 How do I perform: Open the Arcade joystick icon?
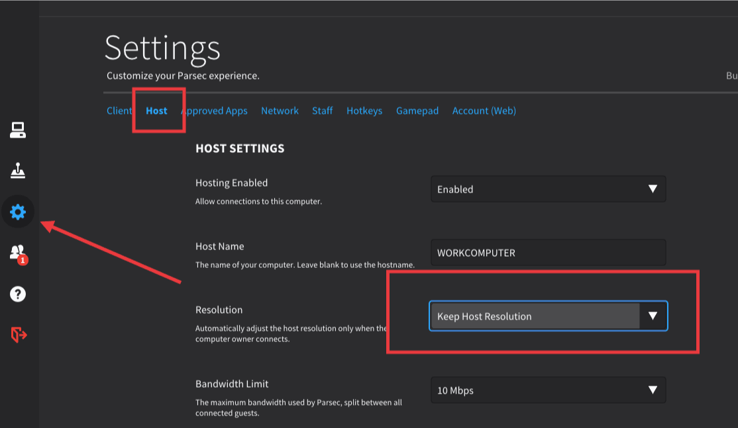[x=18, y=171]
